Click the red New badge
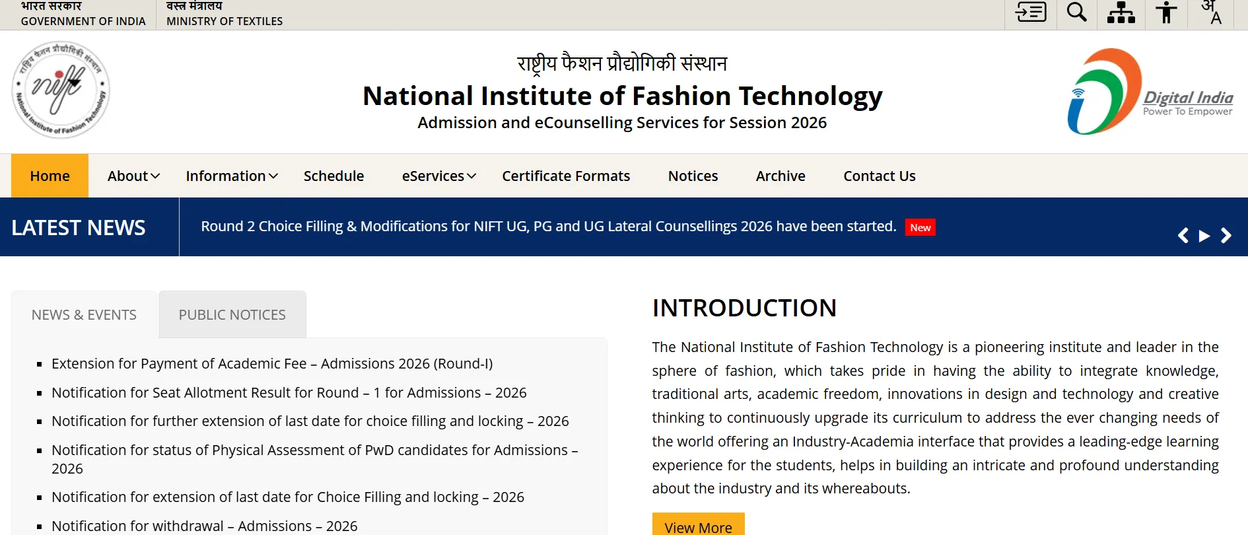 tap(920, 227)
